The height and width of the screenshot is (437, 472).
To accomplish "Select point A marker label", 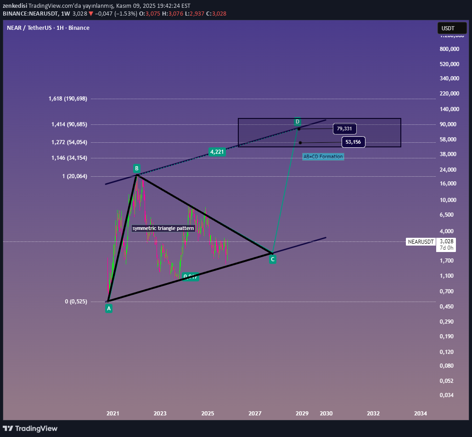I will 109,308.
